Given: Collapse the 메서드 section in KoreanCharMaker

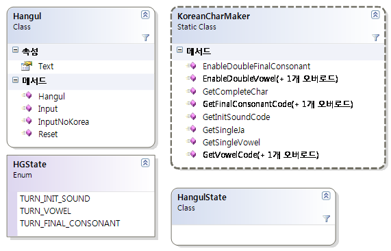Looking at the screenshot, I should [x=179, y=50].
